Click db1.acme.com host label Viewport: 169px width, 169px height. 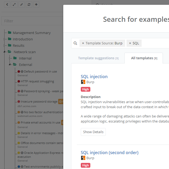27,106
